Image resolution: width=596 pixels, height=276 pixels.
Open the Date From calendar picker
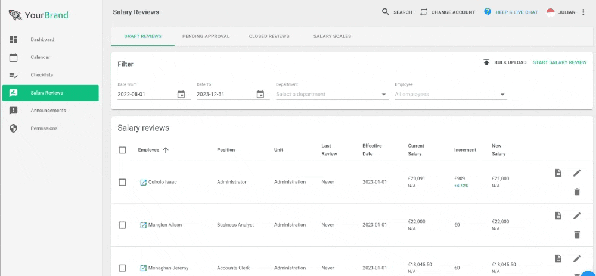(181, 94)
